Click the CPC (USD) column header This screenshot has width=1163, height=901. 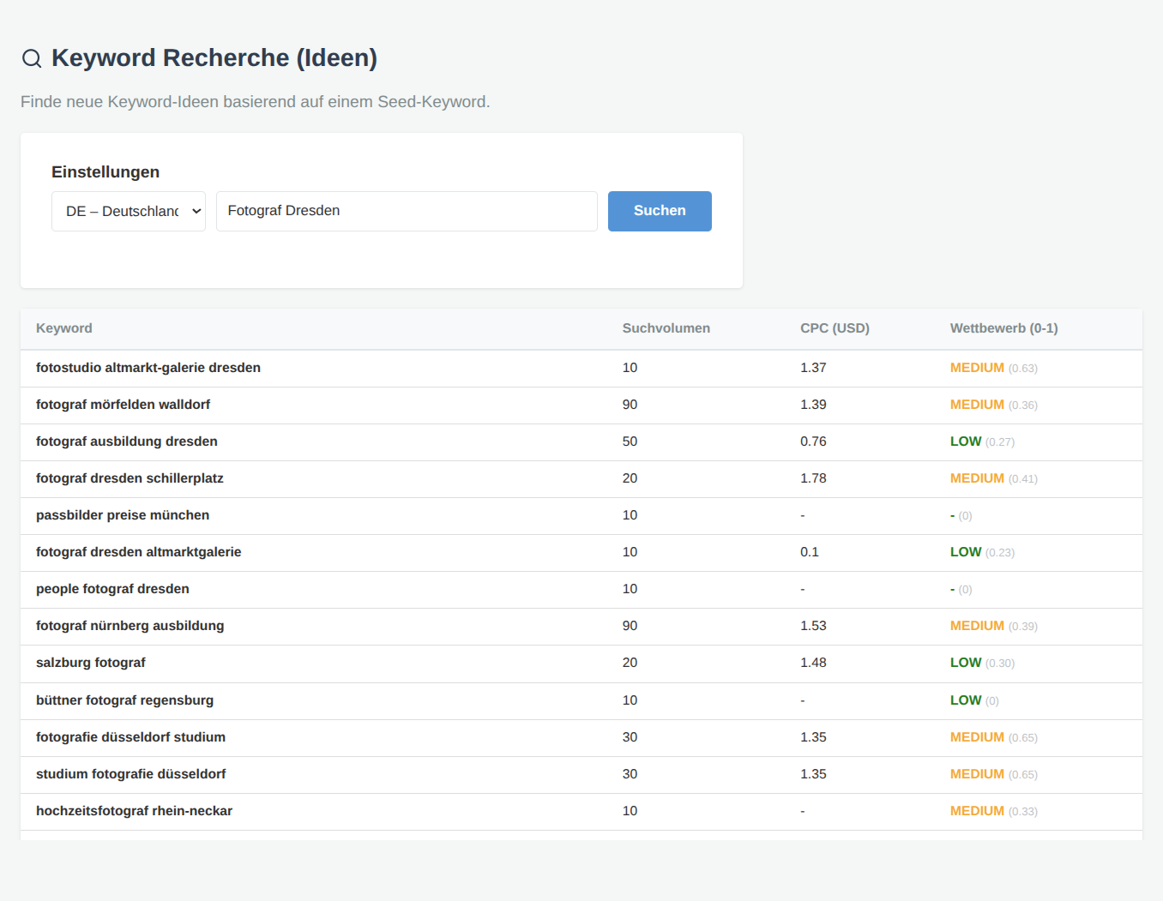tap(835, 328)
